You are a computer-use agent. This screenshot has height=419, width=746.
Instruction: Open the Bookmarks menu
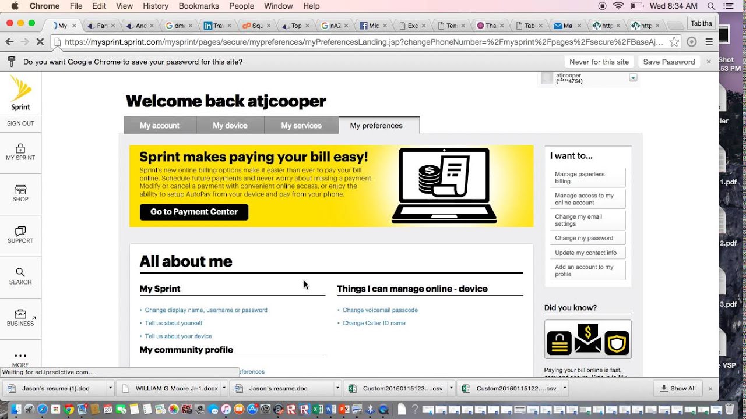coord(199,6)
